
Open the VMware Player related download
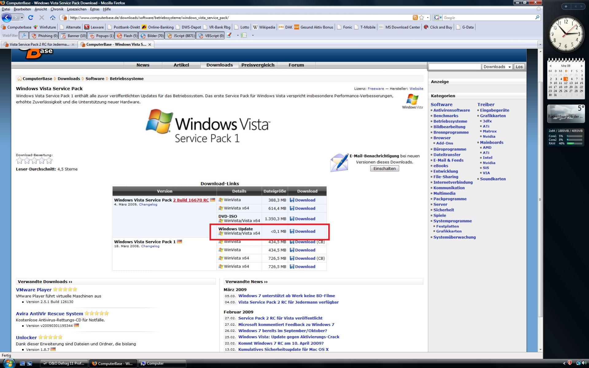pos(34,290)
